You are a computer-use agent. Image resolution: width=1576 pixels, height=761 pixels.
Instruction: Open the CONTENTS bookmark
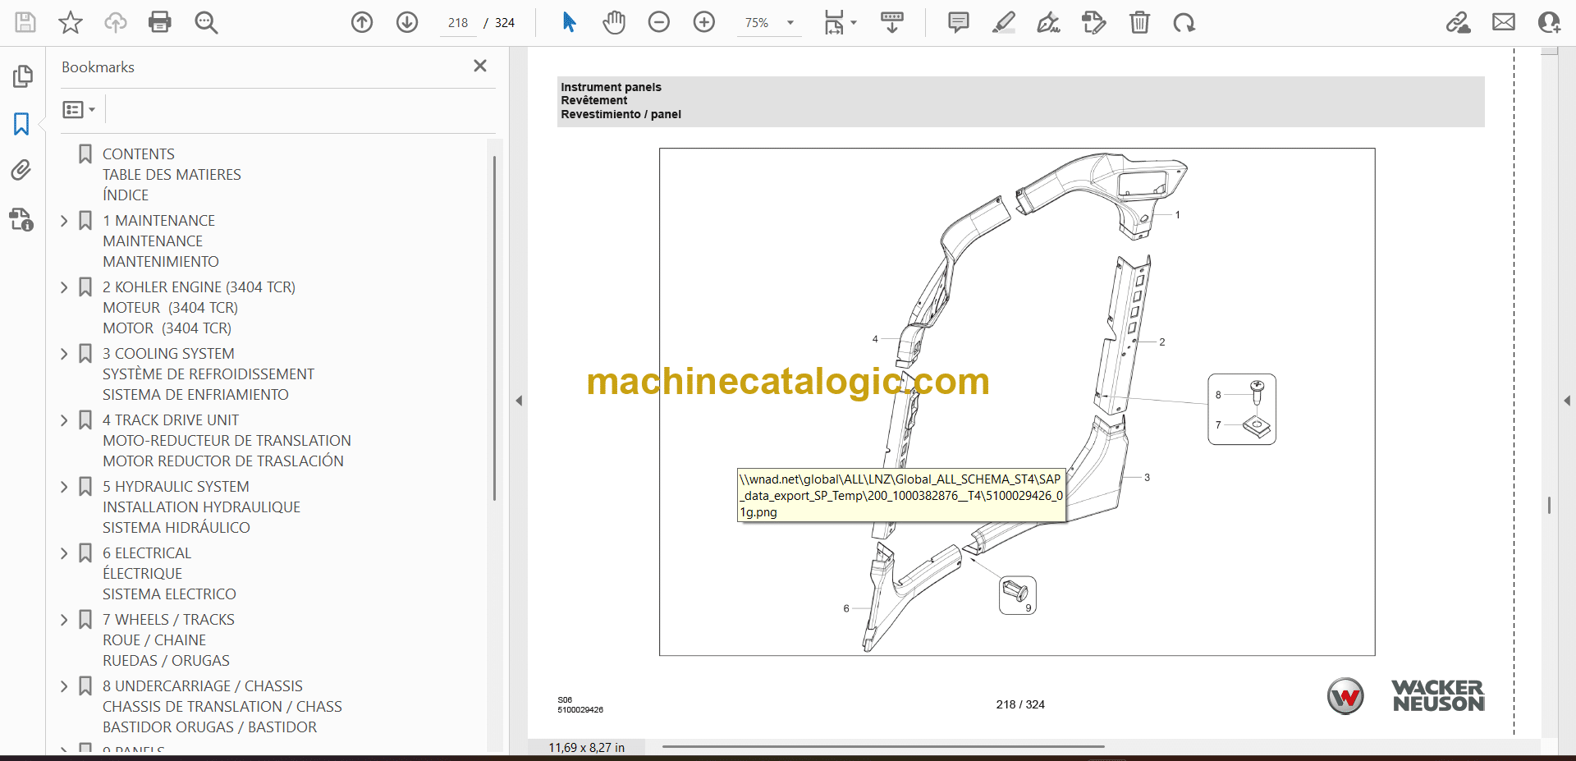pos(139,154)
